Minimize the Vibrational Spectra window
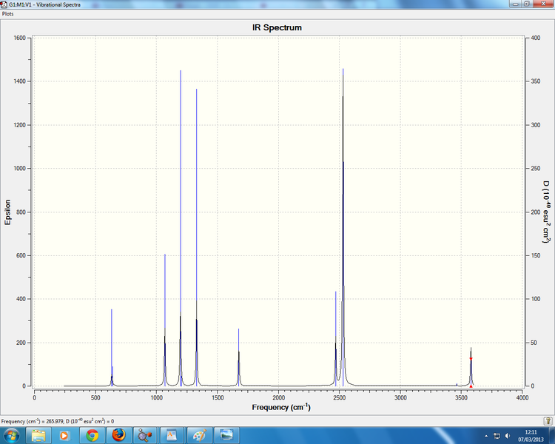Screen dimensions: 555x444 [515, 4]
